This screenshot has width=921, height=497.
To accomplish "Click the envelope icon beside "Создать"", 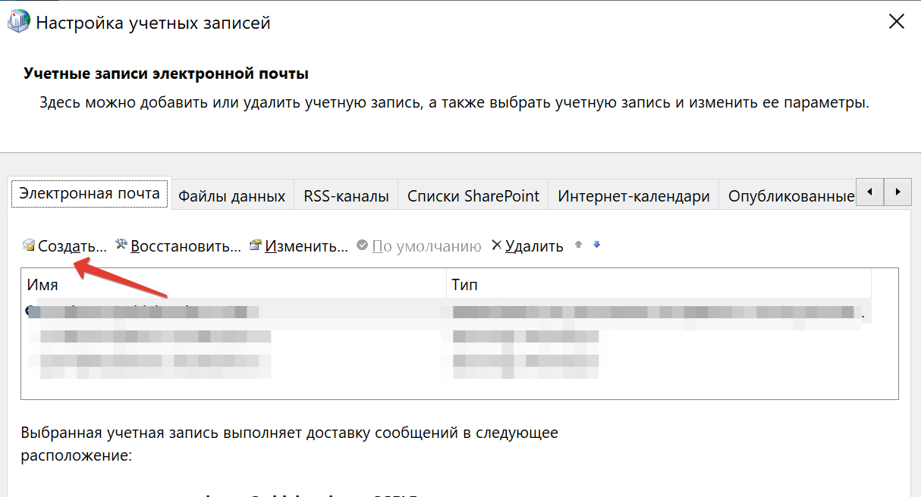I will (29, 245).
